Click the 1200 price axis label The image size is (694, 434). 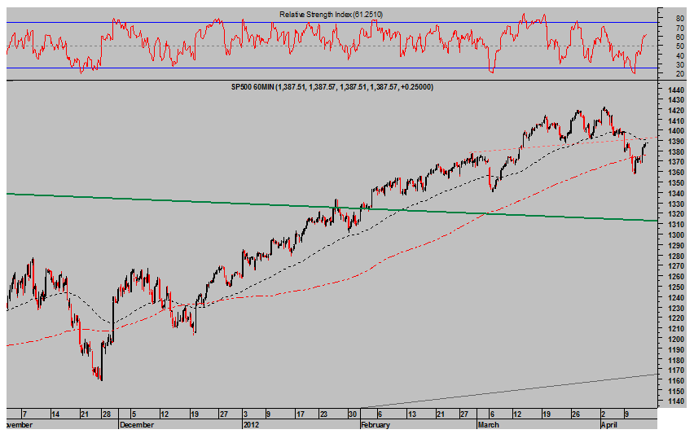(678, 339)
